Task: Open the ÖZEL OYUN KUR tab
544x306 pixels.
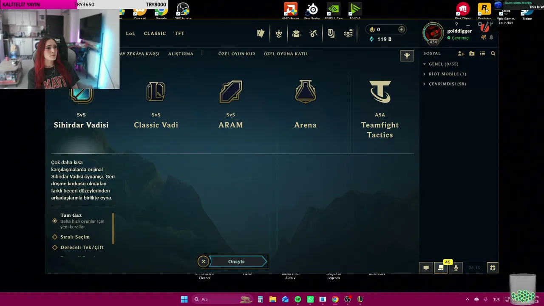Action: 237,54
